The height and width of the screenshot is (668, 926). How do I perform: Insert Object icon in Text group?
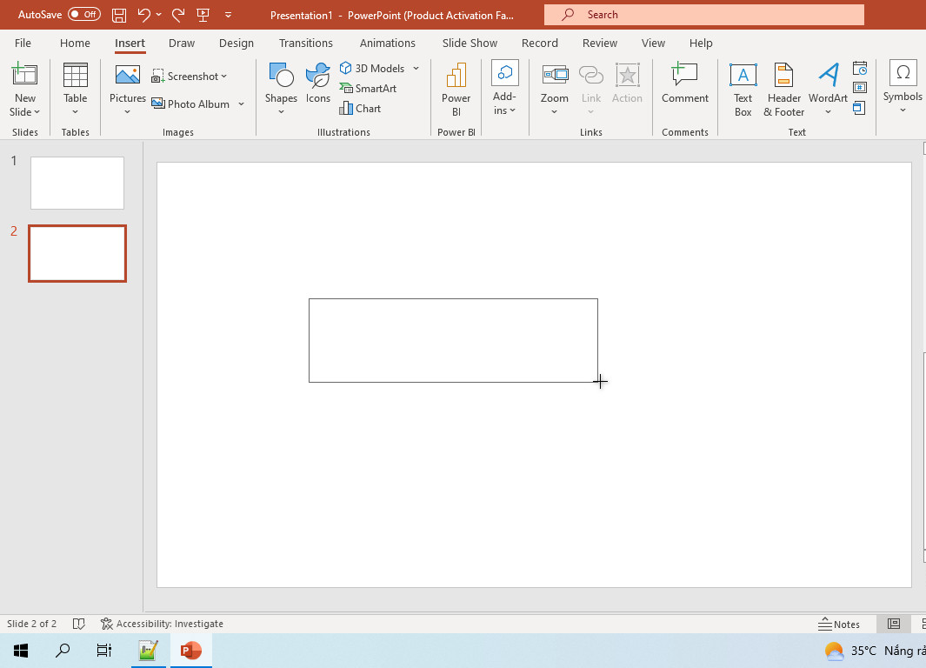(x=860, y=108)
